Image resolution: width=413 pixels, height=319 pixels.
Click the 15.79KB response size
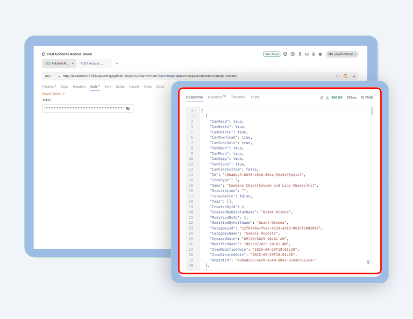point(367,97)
